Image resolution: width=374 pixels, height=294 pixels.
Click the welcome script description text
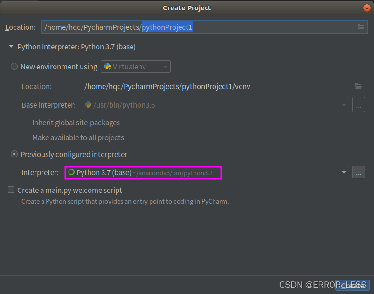(x=125, y=202)
